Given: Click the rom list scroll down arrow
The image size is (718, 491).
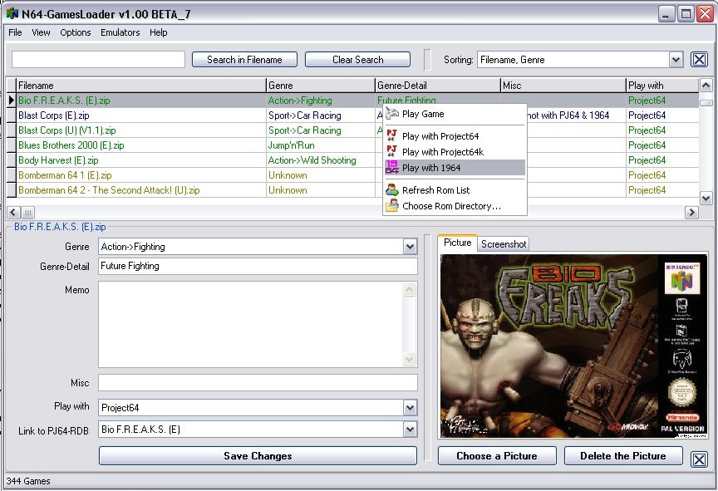Looking at the screenshot, I should click(x=706, y=198).
